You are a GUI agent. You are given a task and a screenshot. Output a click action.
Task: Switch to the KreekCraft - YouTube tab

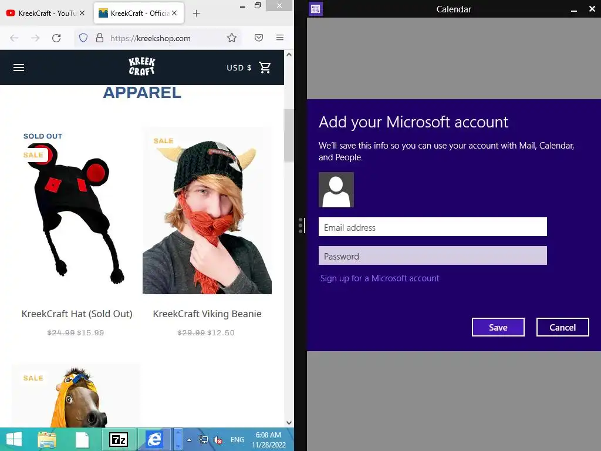click(46, 13)
